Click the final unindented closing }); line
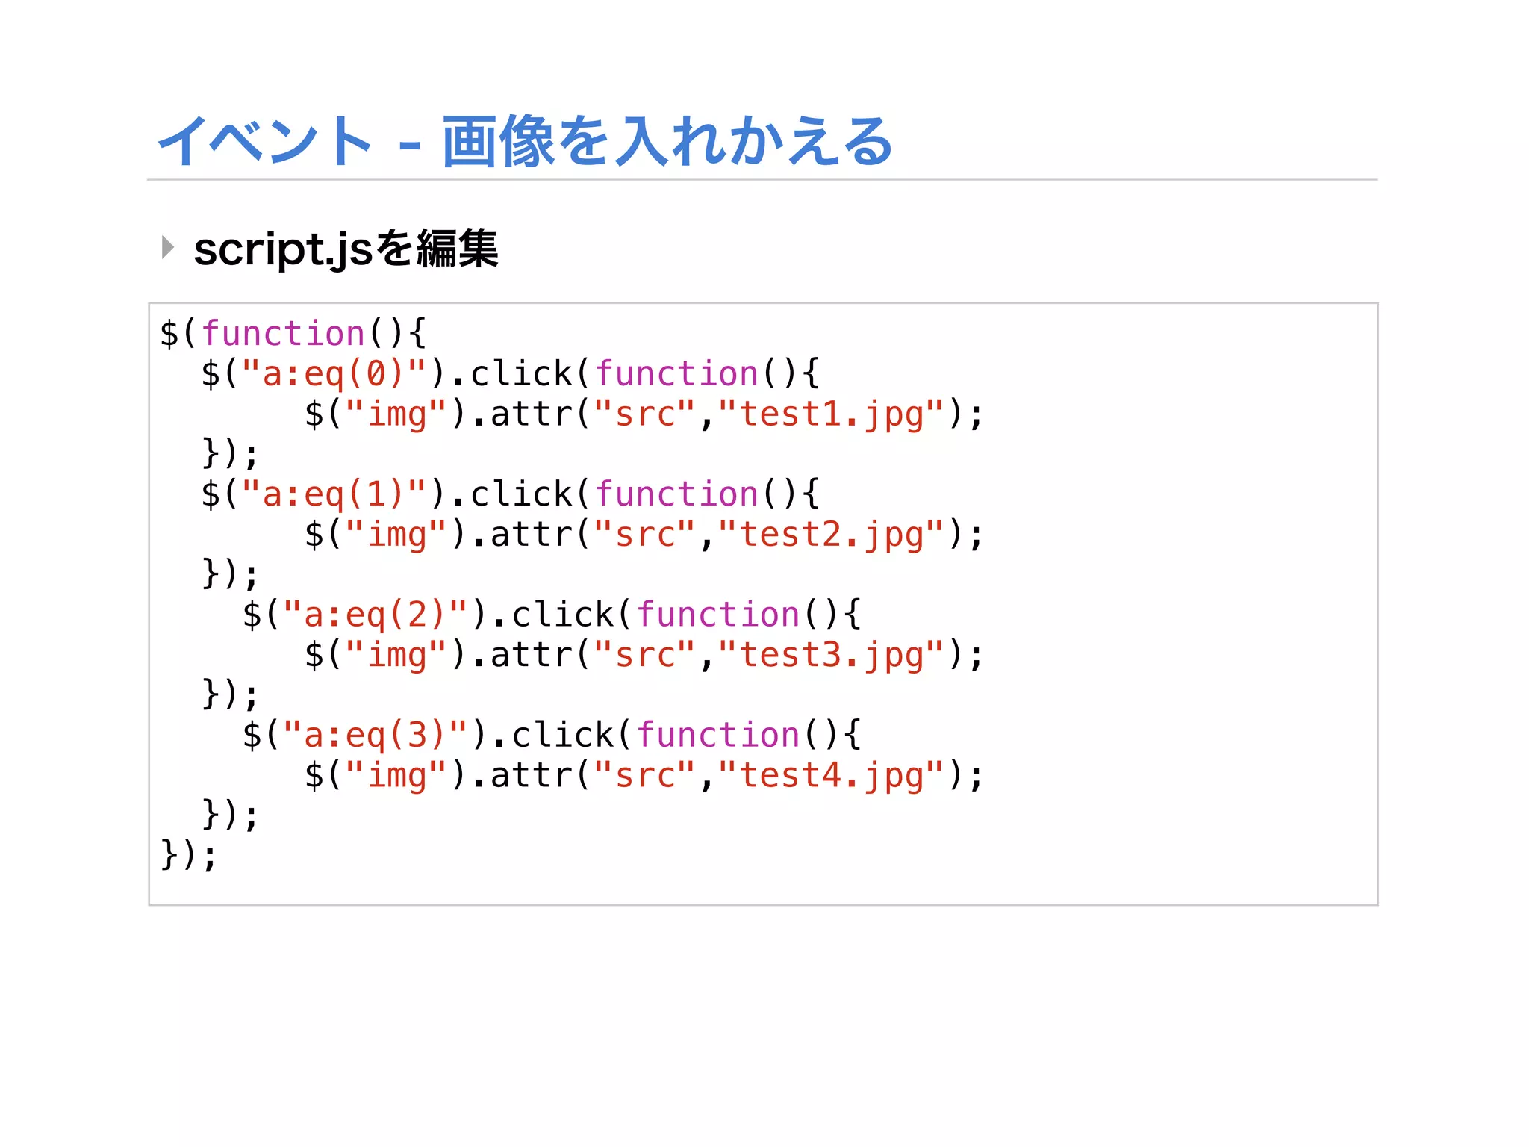This screenshot has width=1529, height=1147. (x=188, y=854)
